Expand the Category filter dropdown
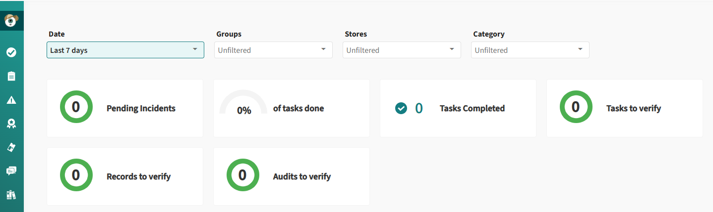 (530, 50)
